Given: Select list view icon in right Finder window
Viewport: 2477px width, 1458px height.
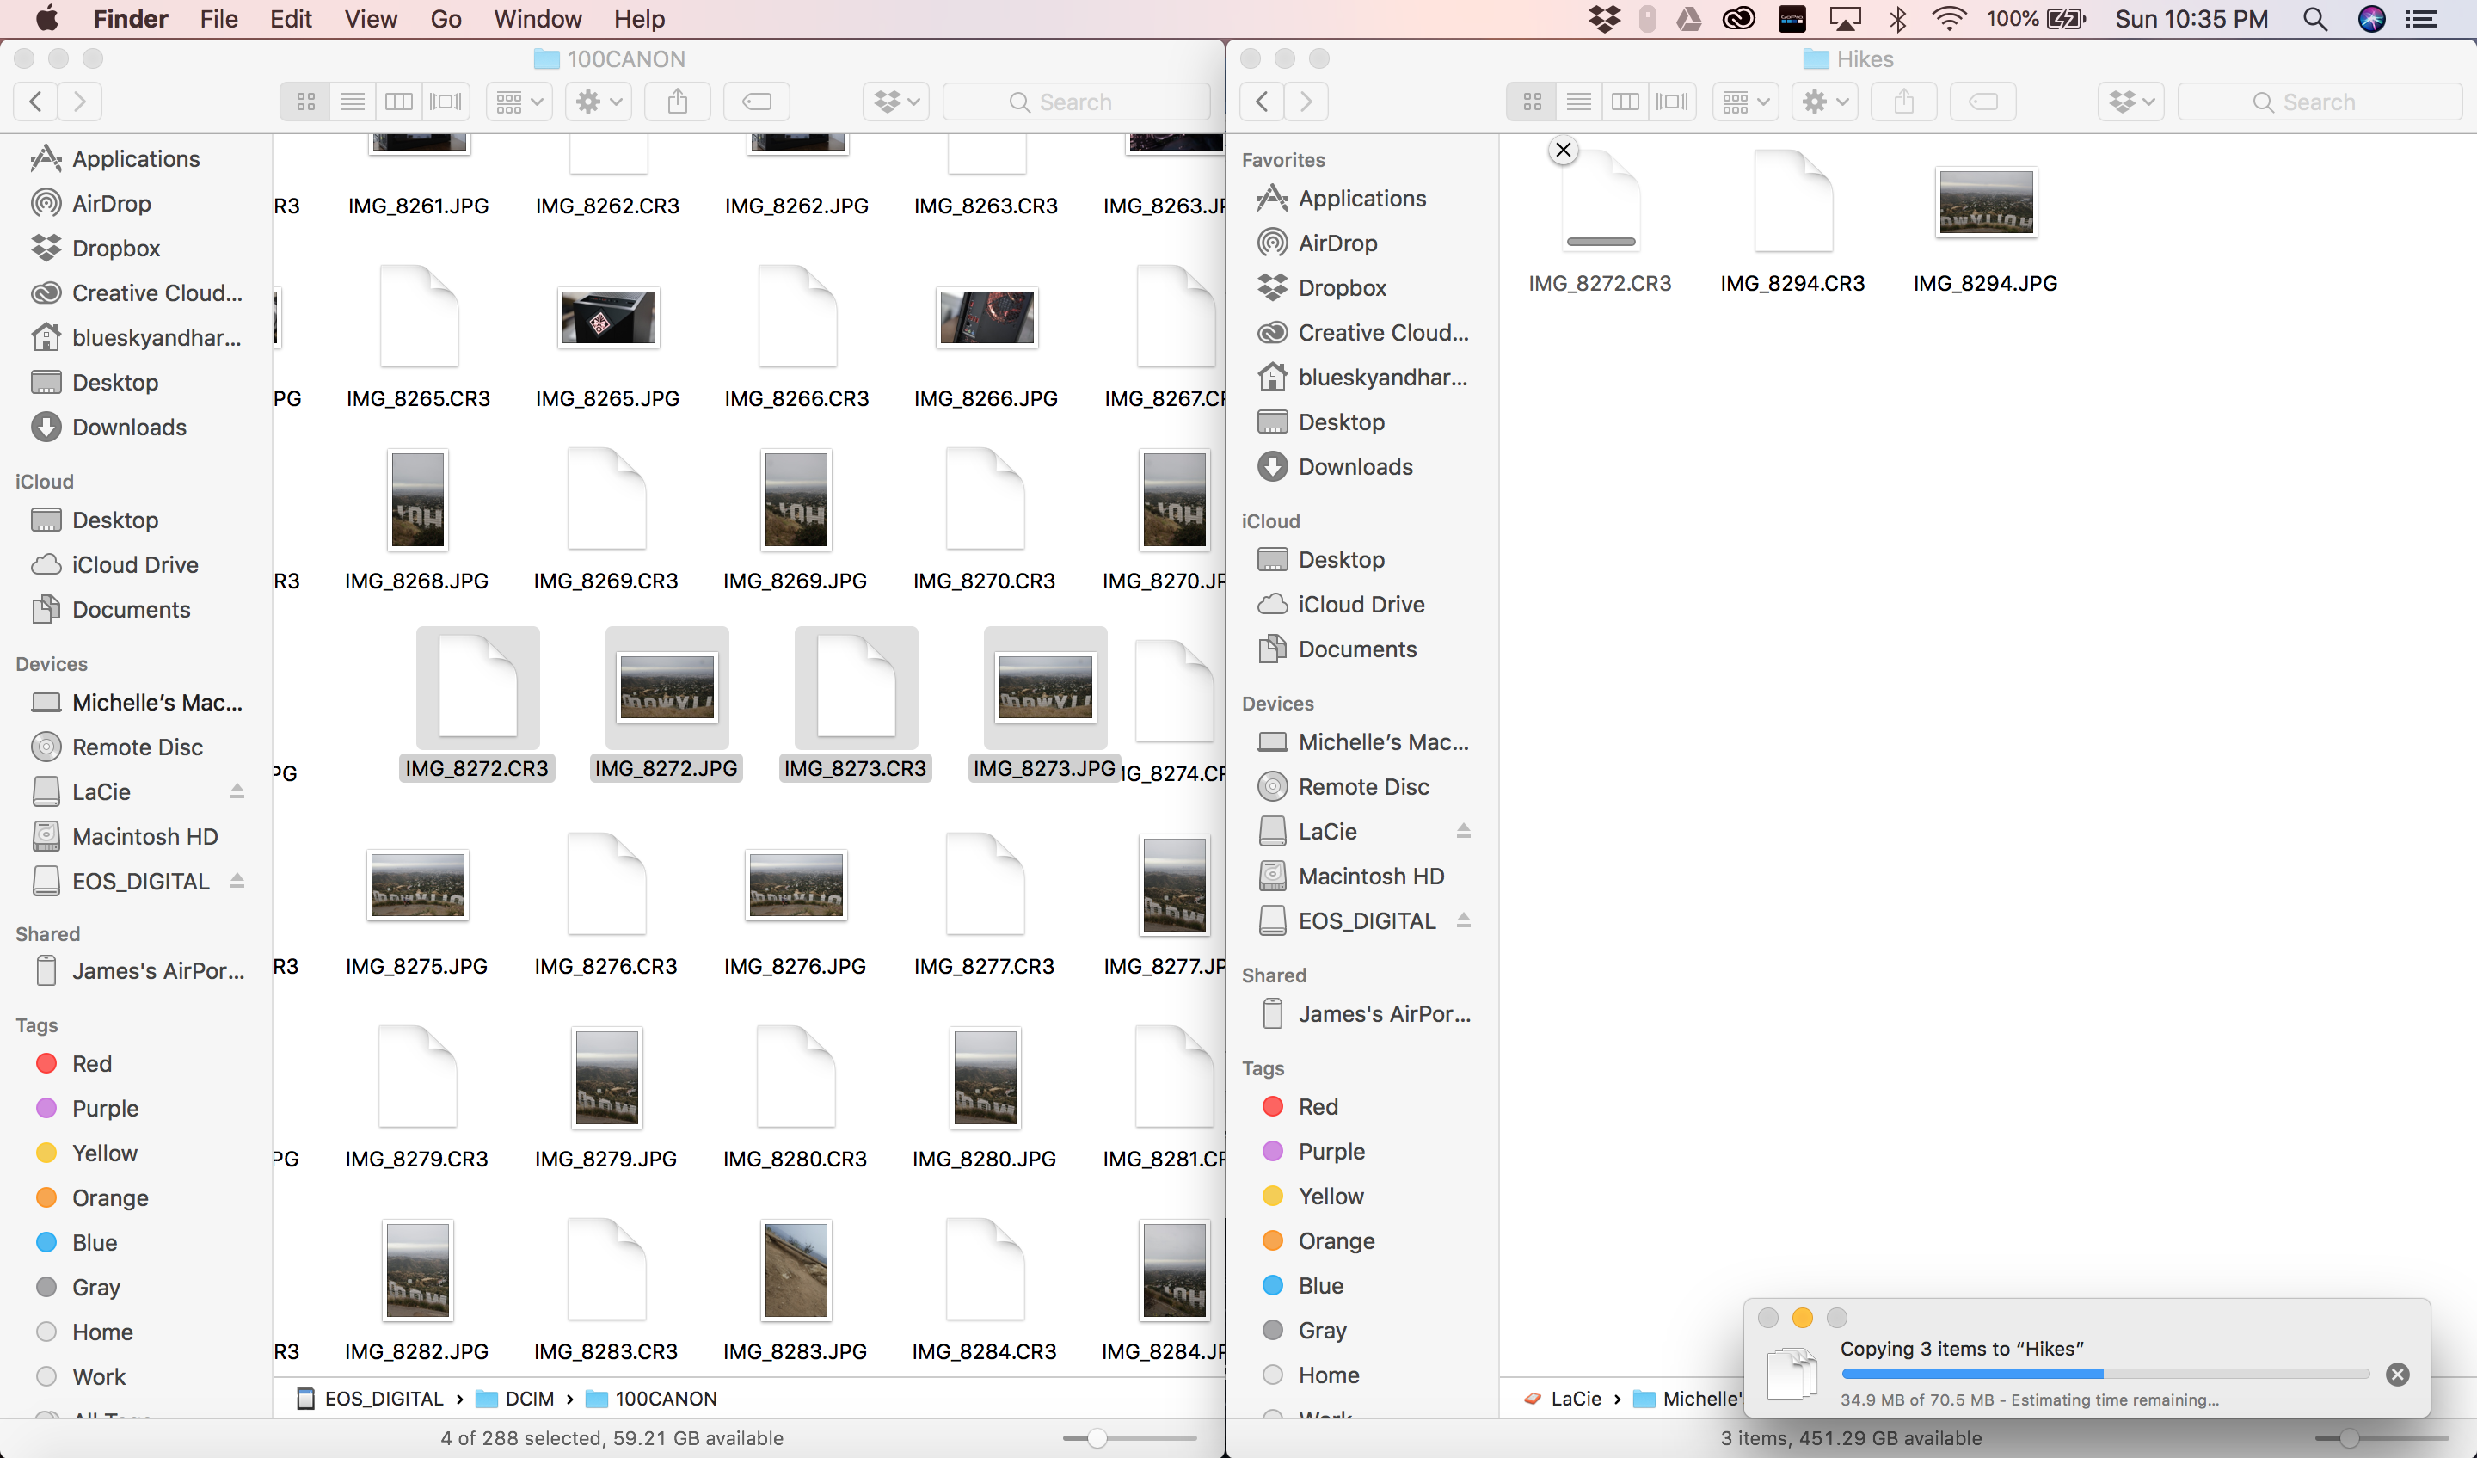Looking at the screenshot, I should point(1578,101).
